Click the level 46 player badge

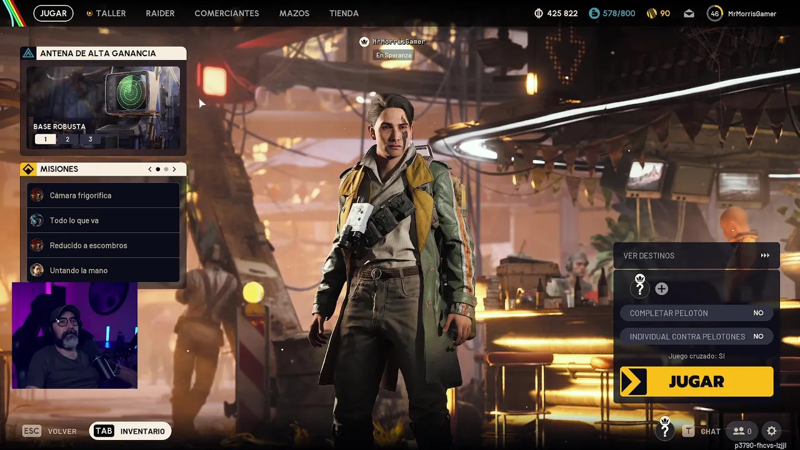[714, 13]
